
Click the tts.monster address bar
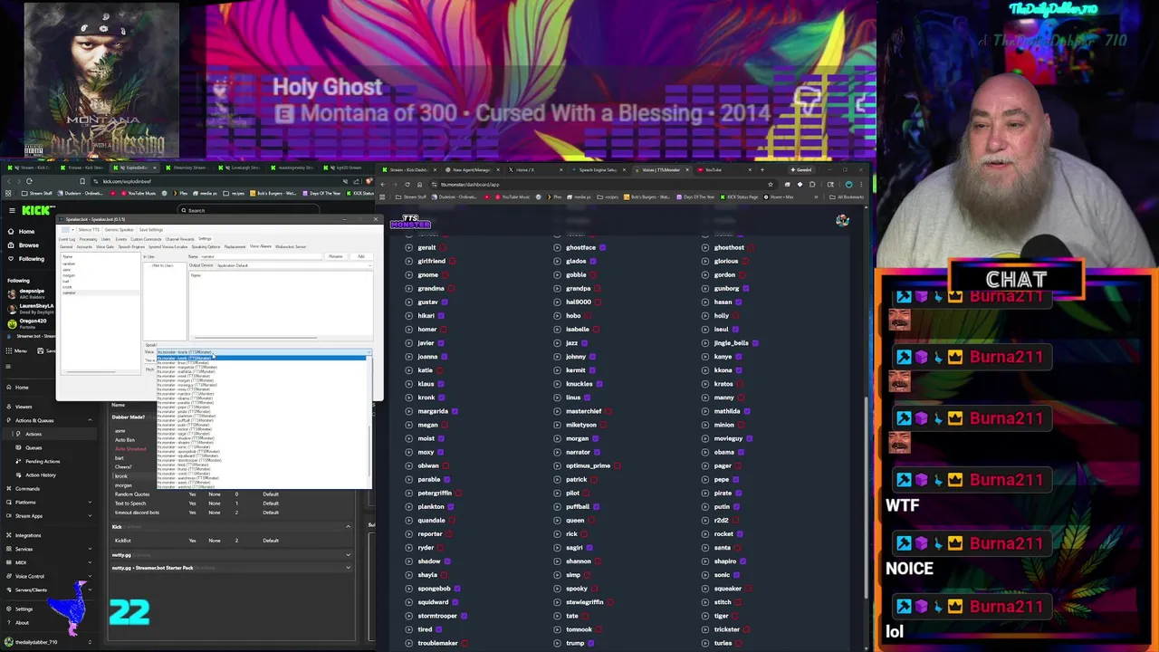598,185
